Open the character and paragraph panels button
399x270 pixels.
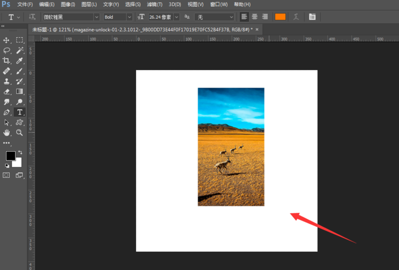point(312,17)
